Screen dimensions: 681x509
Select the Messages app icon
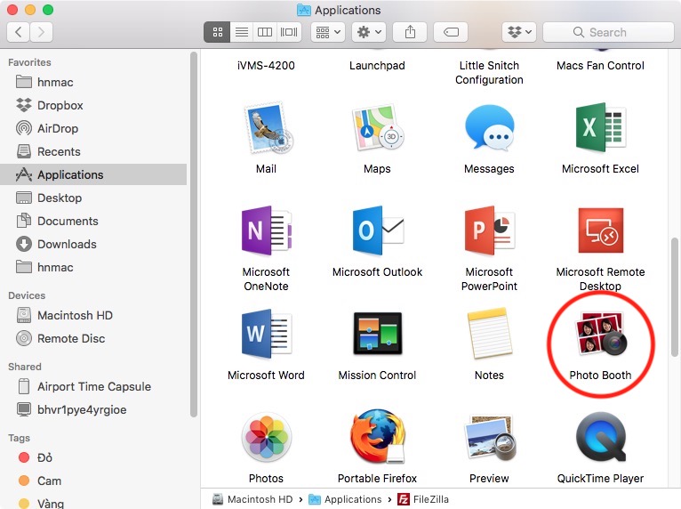tap(489, 128)
